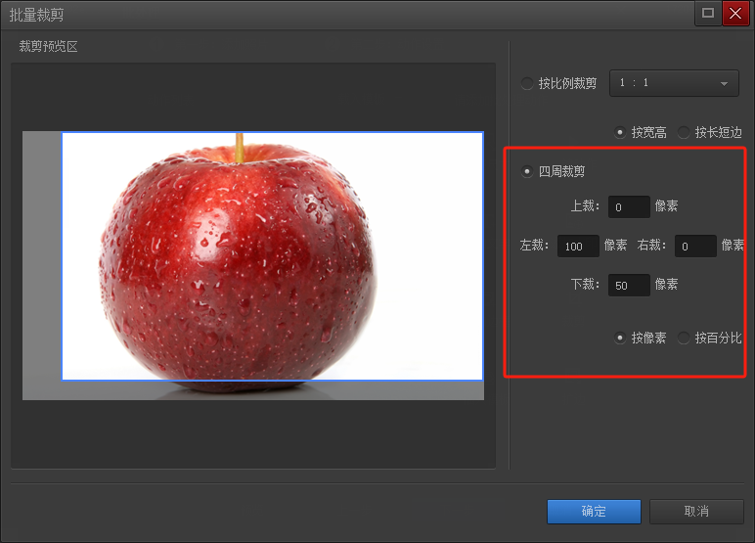Focus the 下裁 field showing 50

629,286
